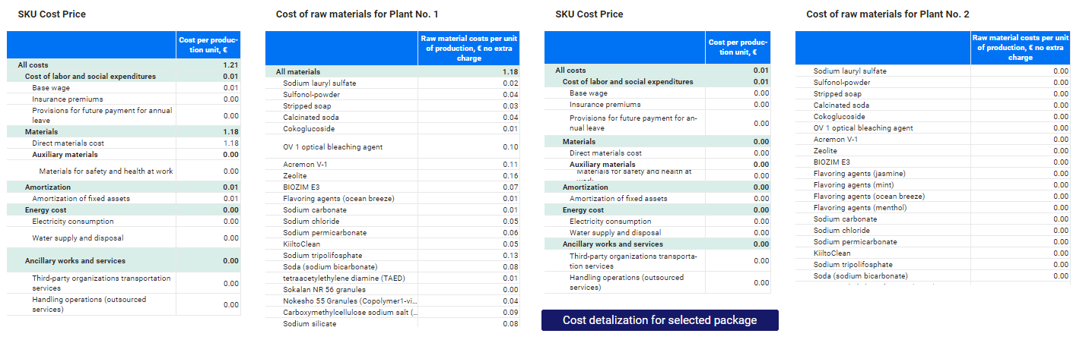This screenshot has width=1089, height=343.
Task: Select the Sokalan NR 56 granules row
Action: tap(392, 289)
